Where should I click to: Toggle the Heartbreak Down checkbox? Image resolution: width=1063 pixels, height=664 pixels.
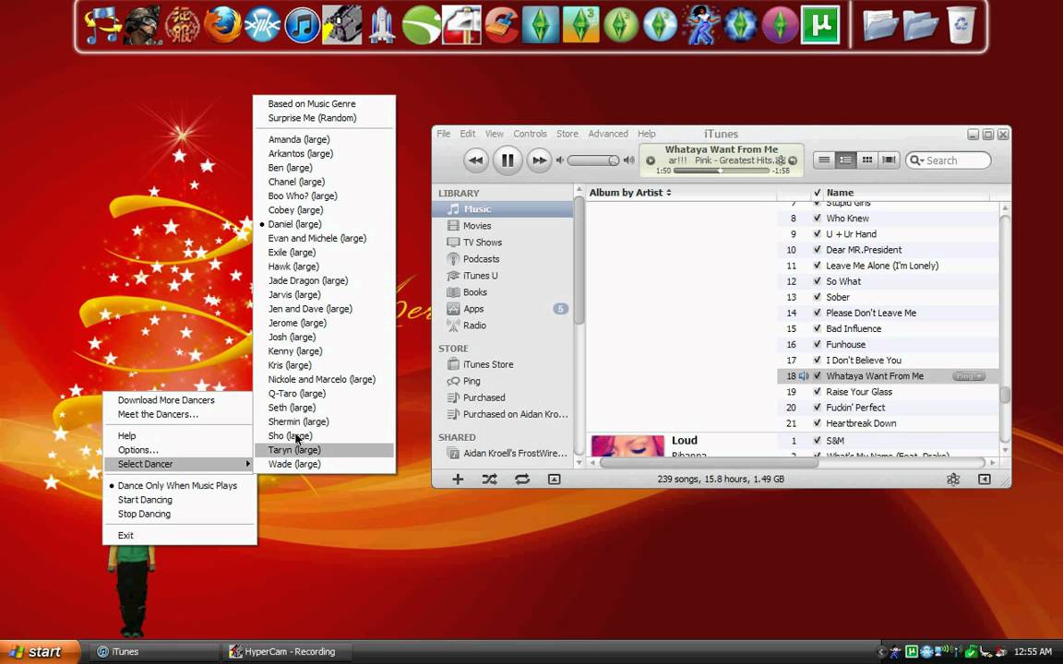click(x=817, y=423)
